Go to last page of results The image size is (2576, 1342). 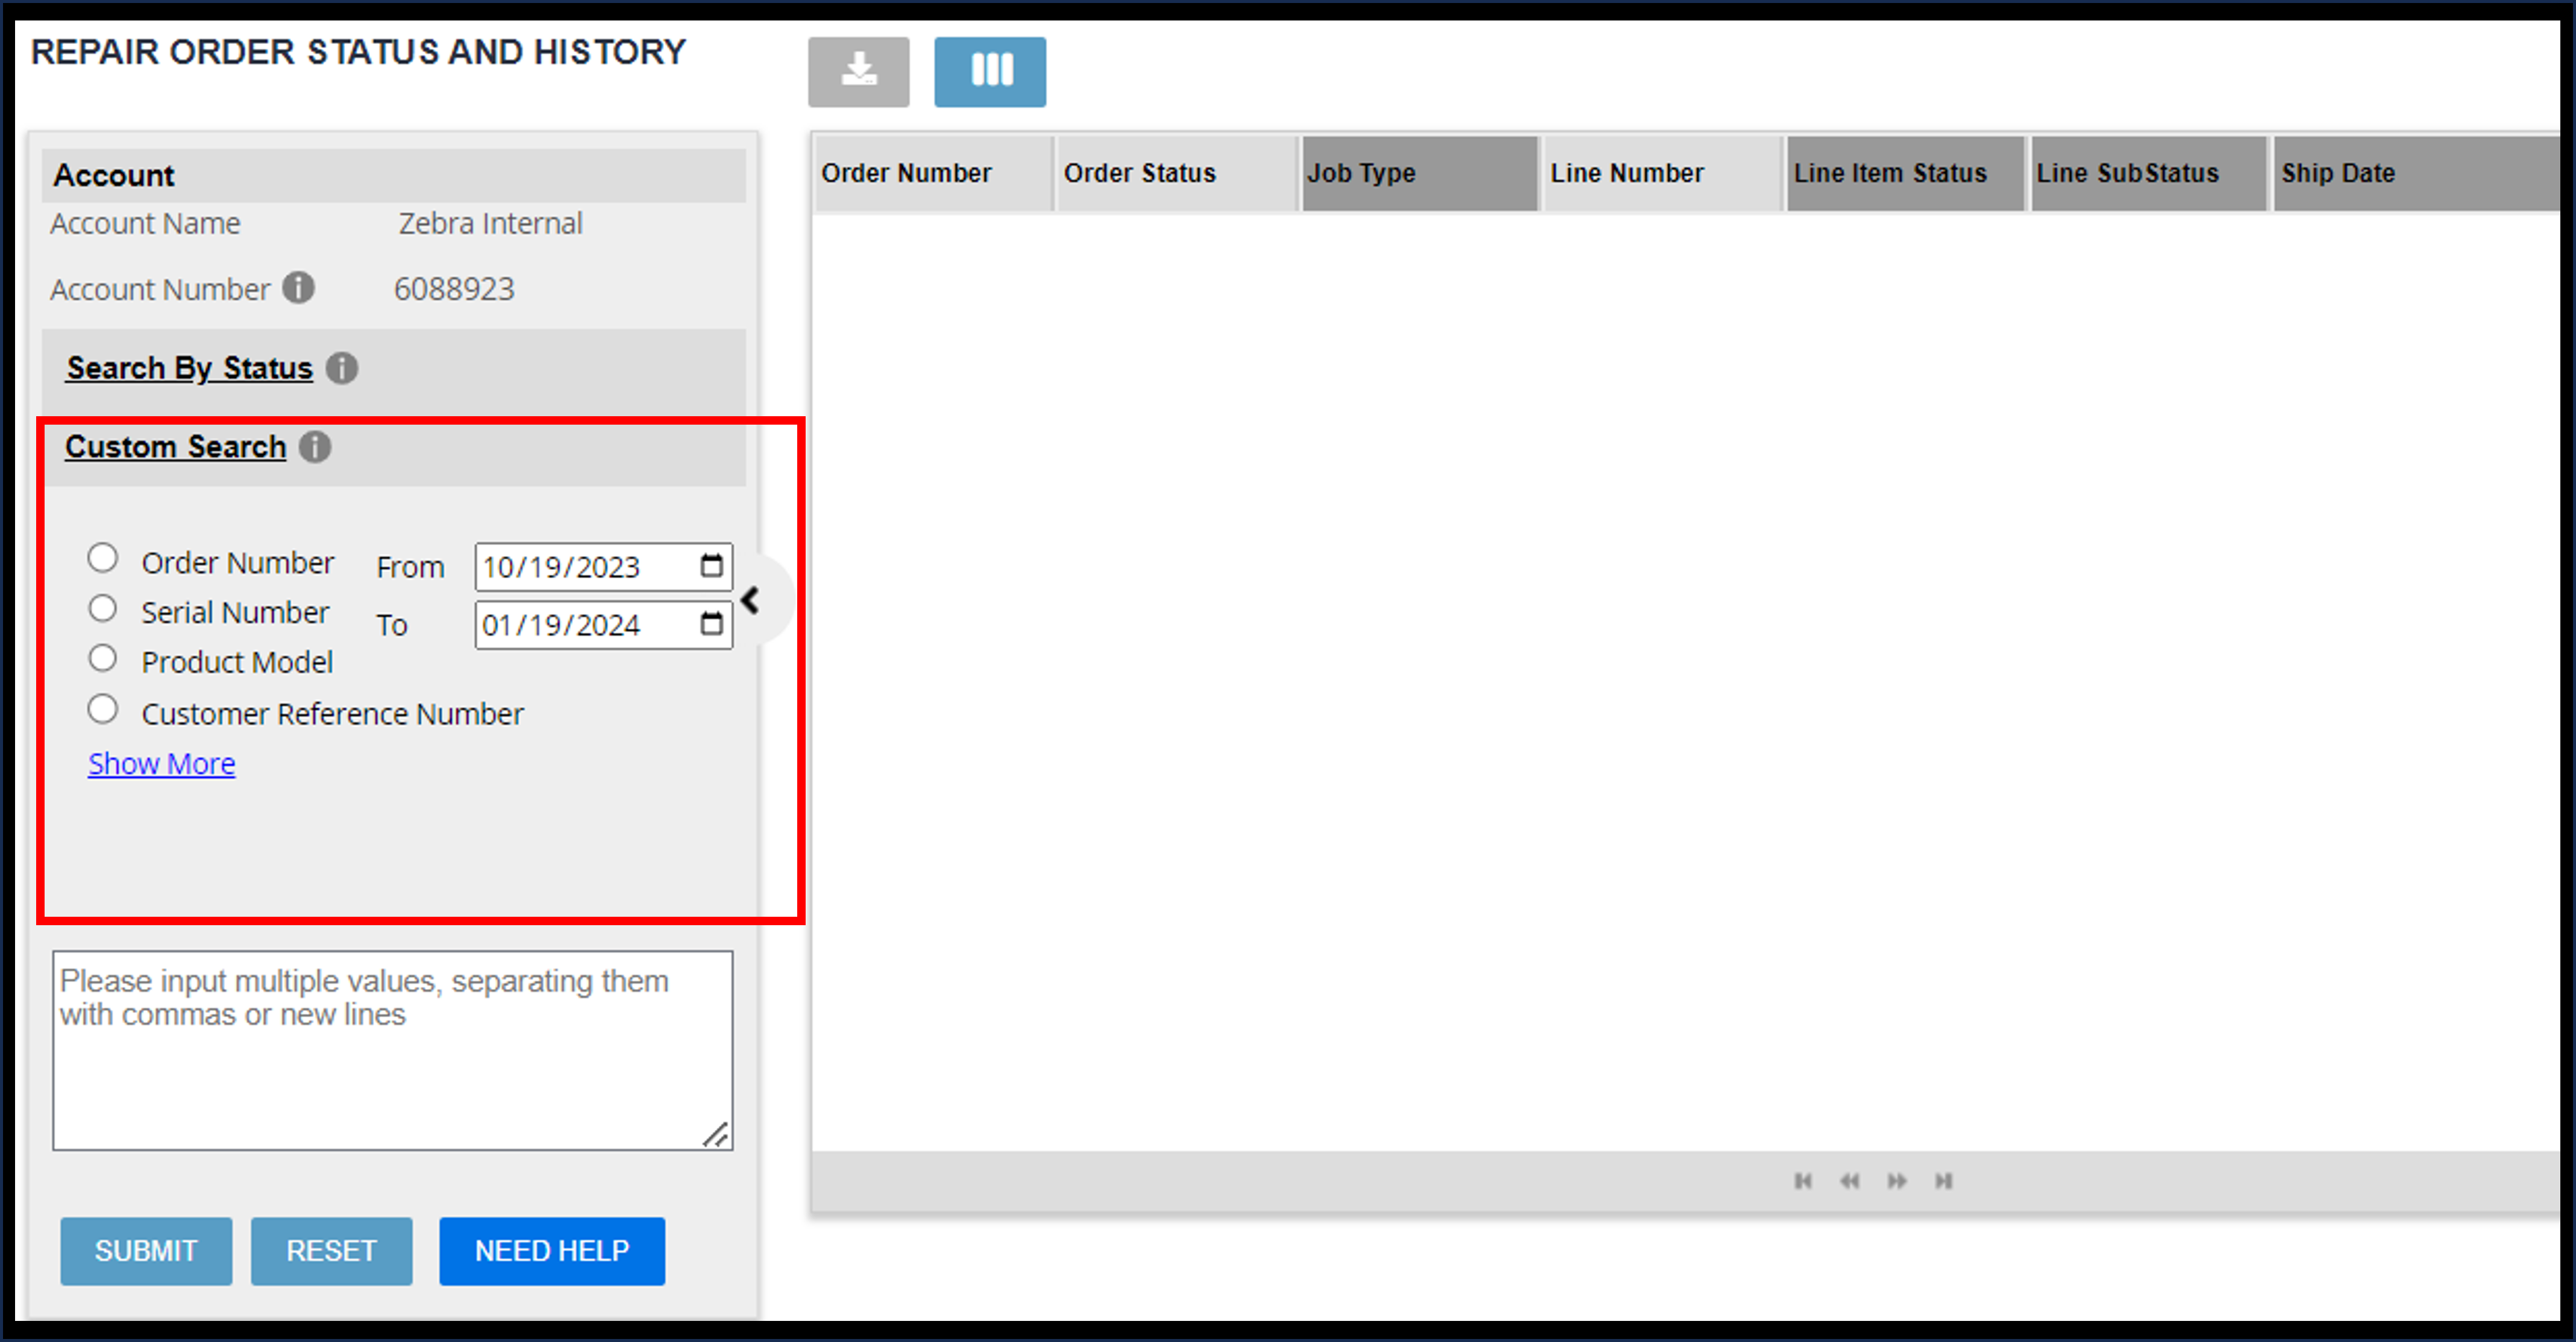click(1943, 1180)
